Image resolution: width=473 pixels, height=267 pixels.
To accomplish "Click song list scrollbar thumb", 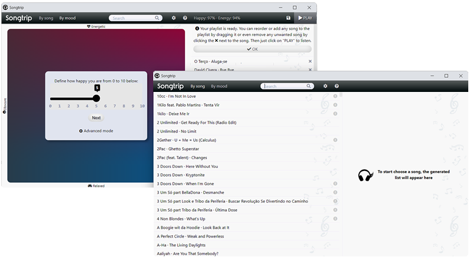I will click(341, 94).
